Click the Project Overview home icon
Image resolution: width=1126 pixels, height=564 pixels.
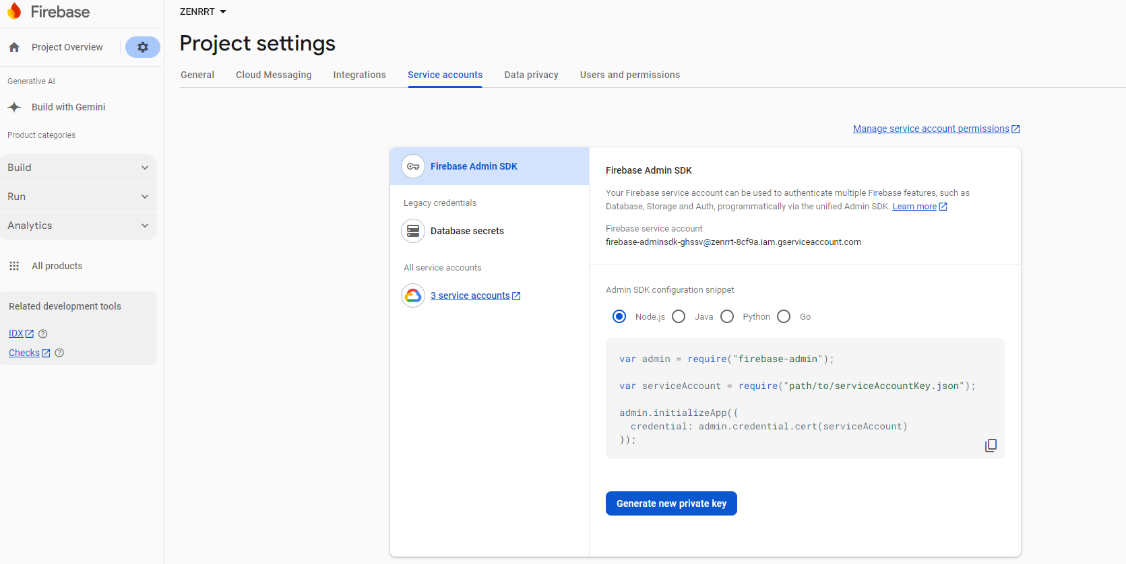coord(14,47)
